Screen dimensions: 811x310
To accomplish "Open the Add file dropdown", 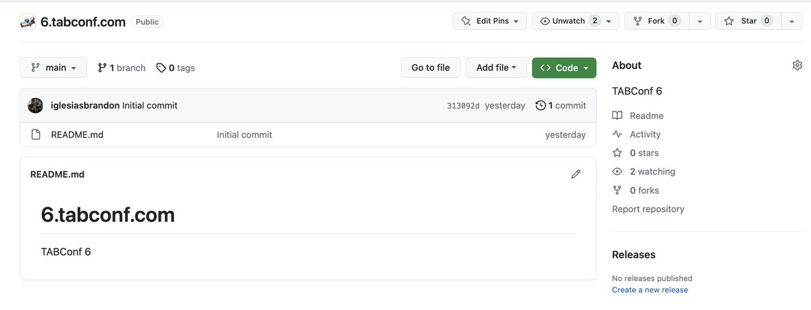I will 496,68.
